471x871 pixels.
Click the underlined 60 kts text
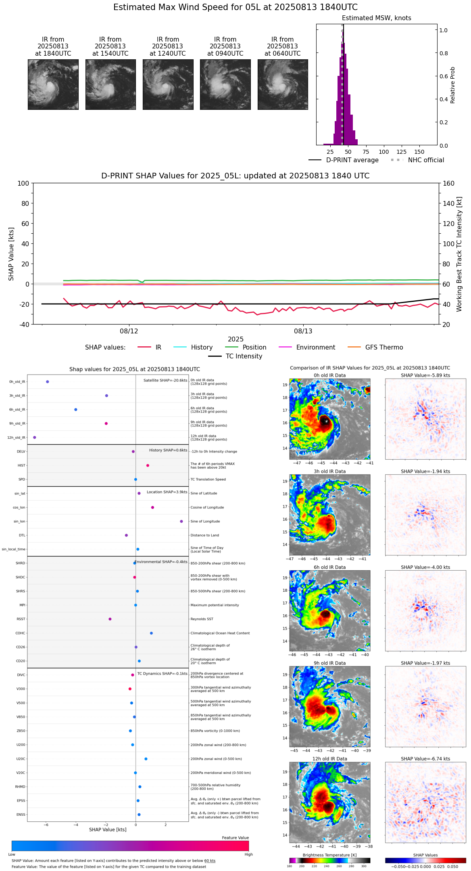tap(210, 861)
